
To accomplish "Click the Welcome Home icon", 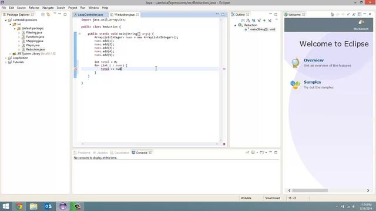I will tap(332, 15).
